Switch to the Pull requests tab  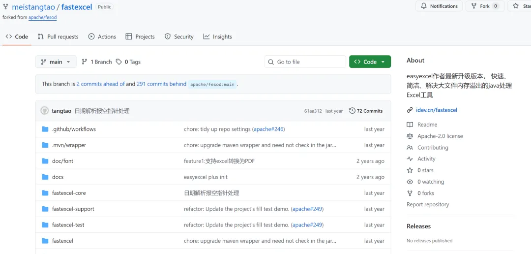(58, 37)
